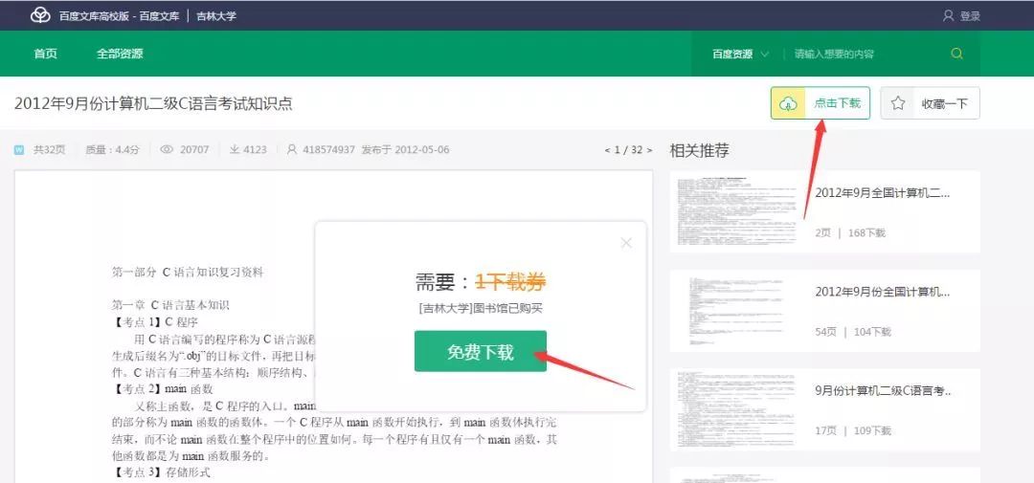Open the 全部资源 nav tab
Viewport: 1034px width, 483px height.
(119, 54)
